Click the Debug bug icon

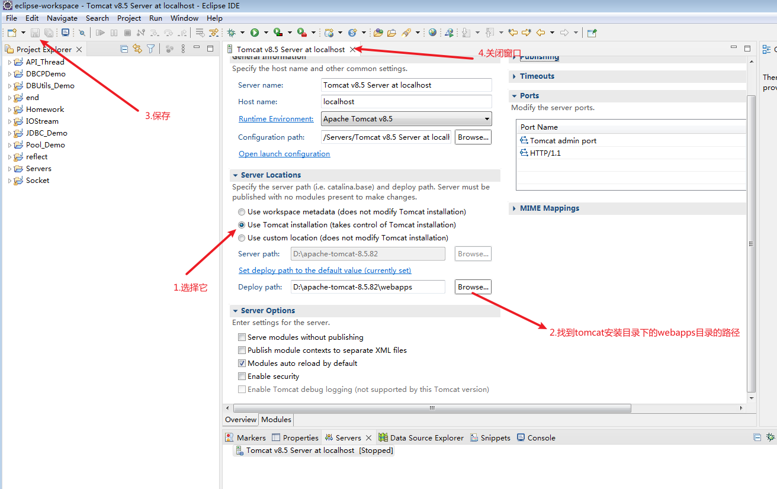click(x=231, y=33)
